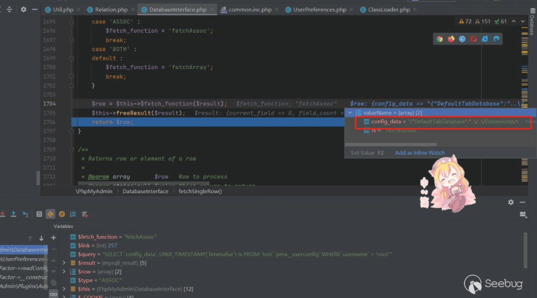537x298 pixels.
Task: Toggle the orange @ debugger toolbar button
Action: pyautogui.click(x=62, y=214)
